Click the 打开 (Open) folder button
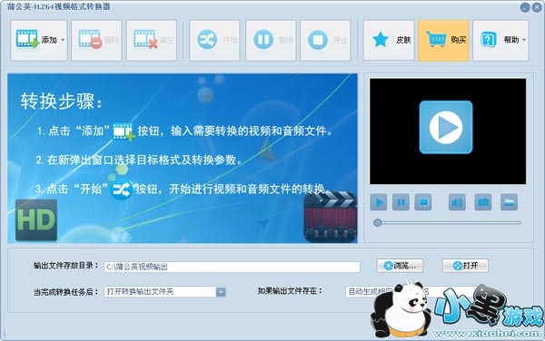This screenshot has width=545, height=341. tap(465, 266)
